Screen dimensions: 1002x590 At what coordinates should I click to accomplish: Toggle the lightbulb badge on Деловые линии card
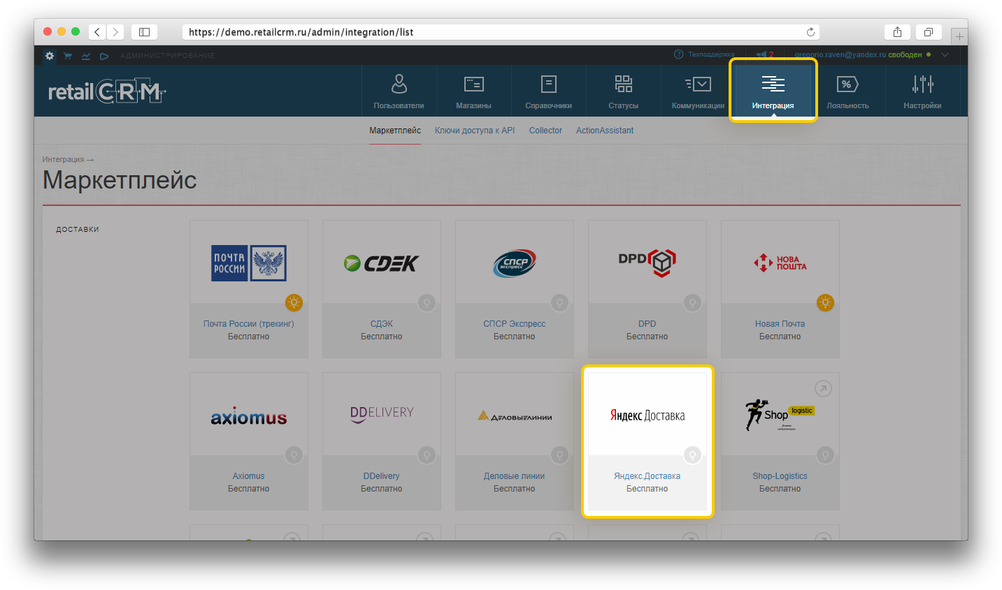[x=559, y=455]
